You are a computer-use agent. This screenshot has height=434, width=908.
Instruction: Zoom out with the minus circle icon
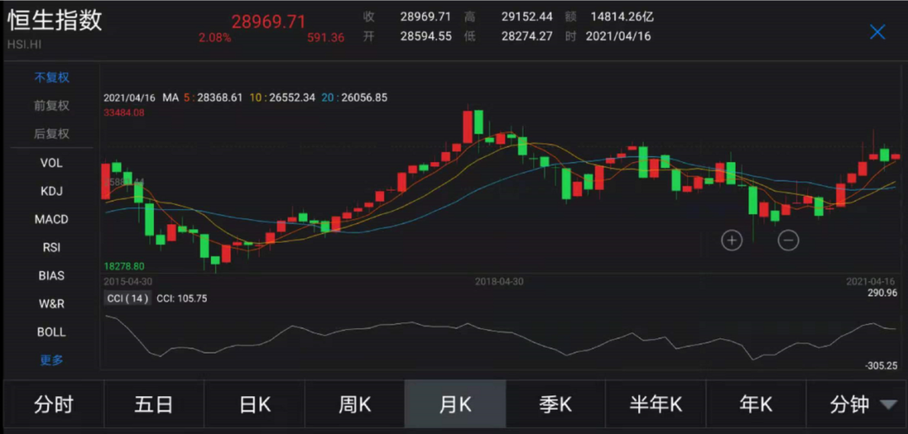(x=788, y=240)
